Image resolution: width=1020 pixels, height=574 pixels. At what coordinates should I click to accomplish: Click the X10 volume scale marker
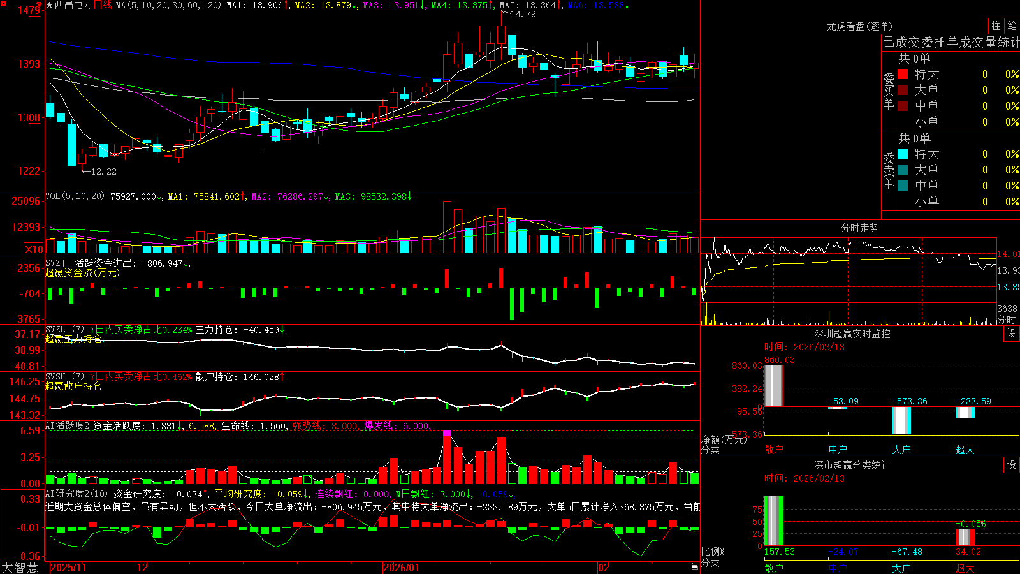point(34,249)
